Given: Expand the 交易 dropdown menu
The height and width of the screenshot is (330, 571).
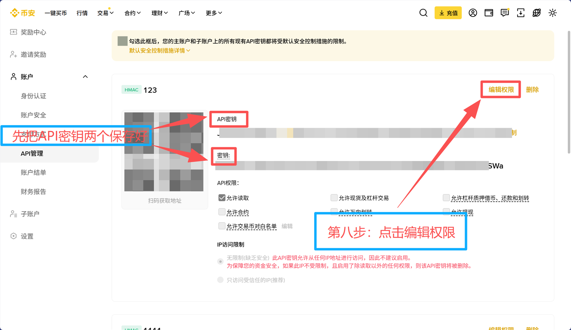Looking at the screenshot, I should (105, 13).
